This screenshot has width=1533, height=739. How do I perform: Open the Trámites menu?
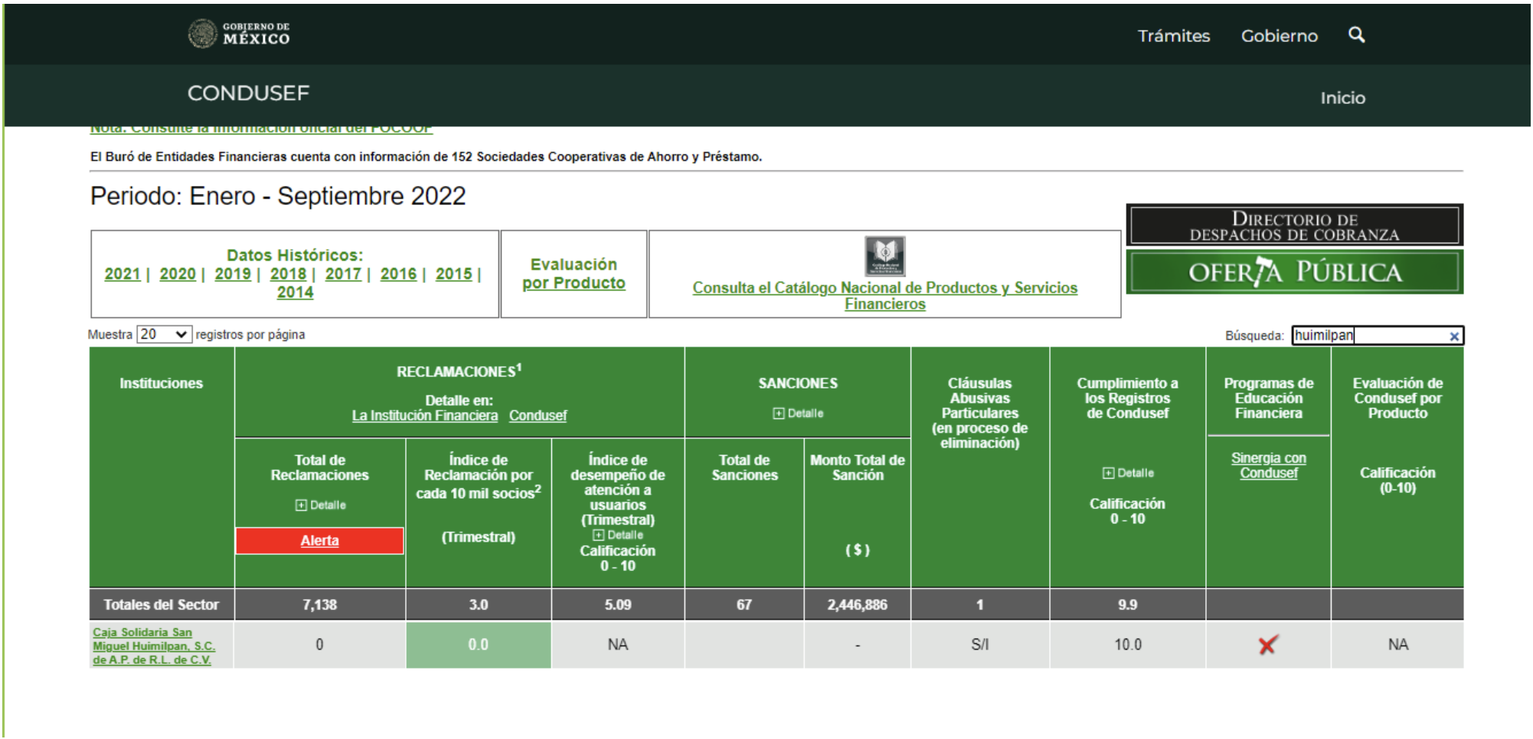point(1173,36)
